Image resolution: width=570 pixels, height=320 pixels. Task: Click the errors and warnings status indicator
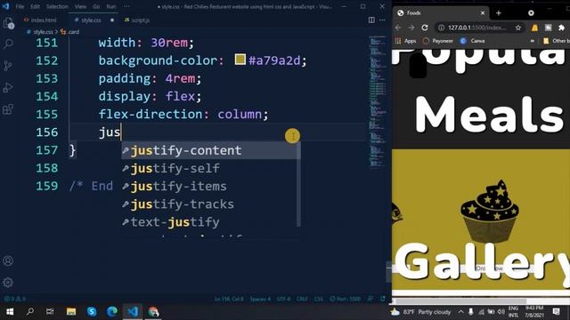click(x=15, y=299)
